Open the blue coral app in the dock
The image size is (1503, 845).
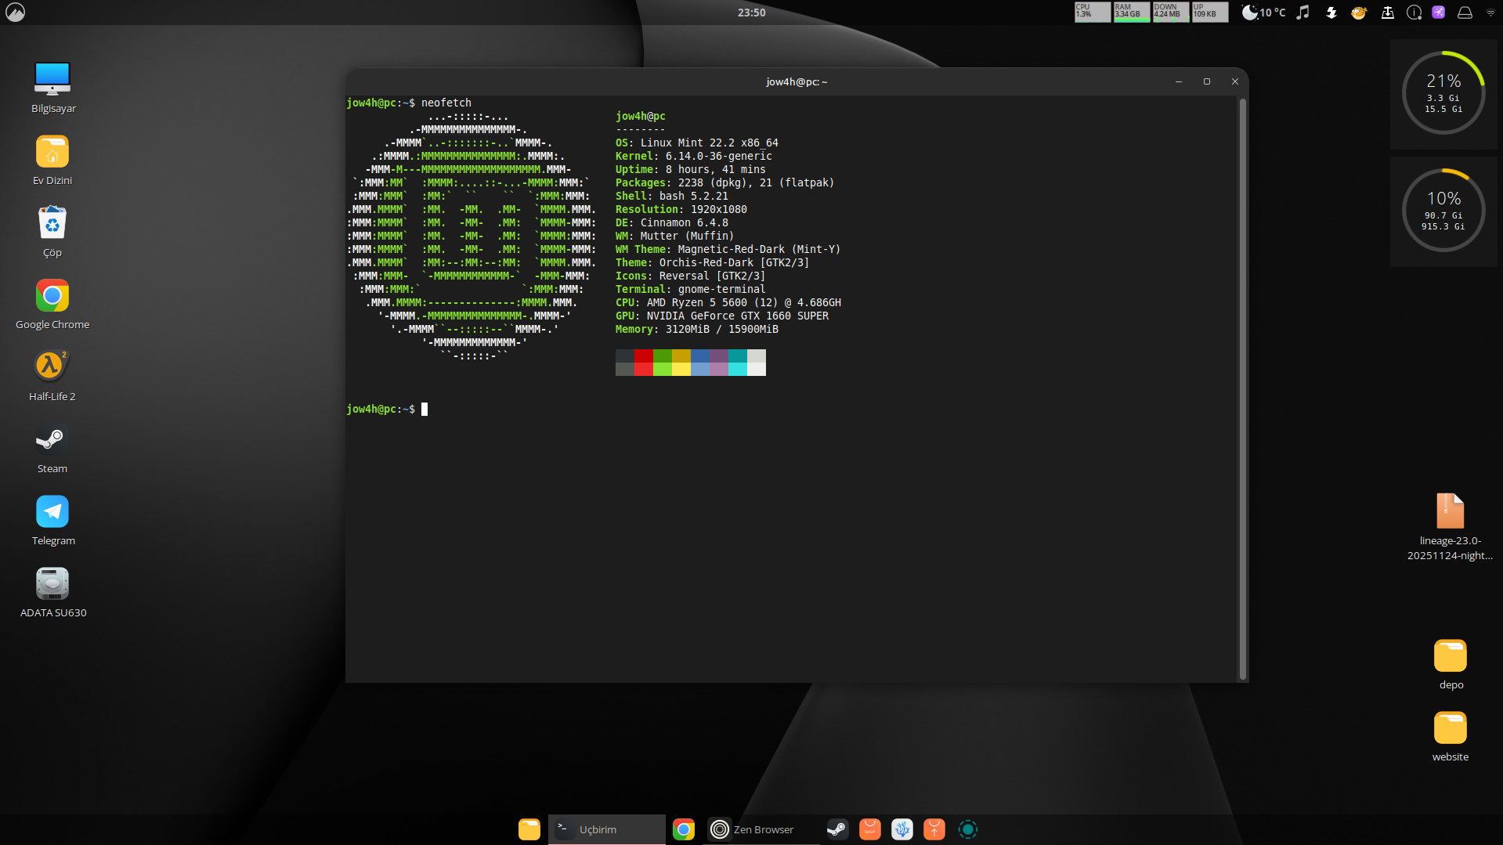click(x=902, y=829)
